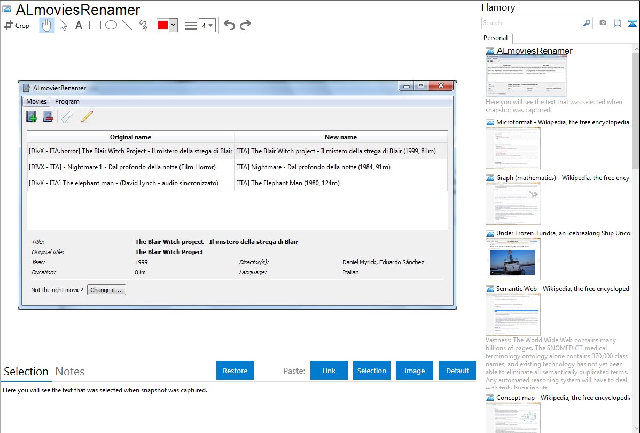Click director value 'Daniel Myrick, Eduardo Sánchez'
This screenshot has width=640, height=433.
click(383, 262)
